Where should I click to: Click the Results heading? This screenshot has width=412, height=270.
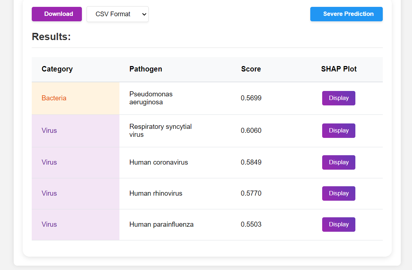(x=51, y=36)
